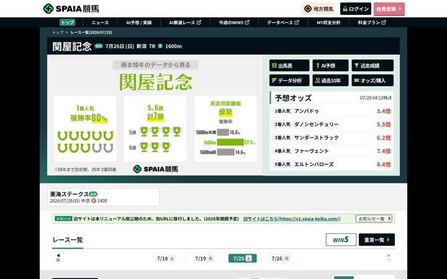Viewport: 447px width, 279px height.
Task: Open the AI予想 / 実績 menu item
Action: (x=139, y=22)
